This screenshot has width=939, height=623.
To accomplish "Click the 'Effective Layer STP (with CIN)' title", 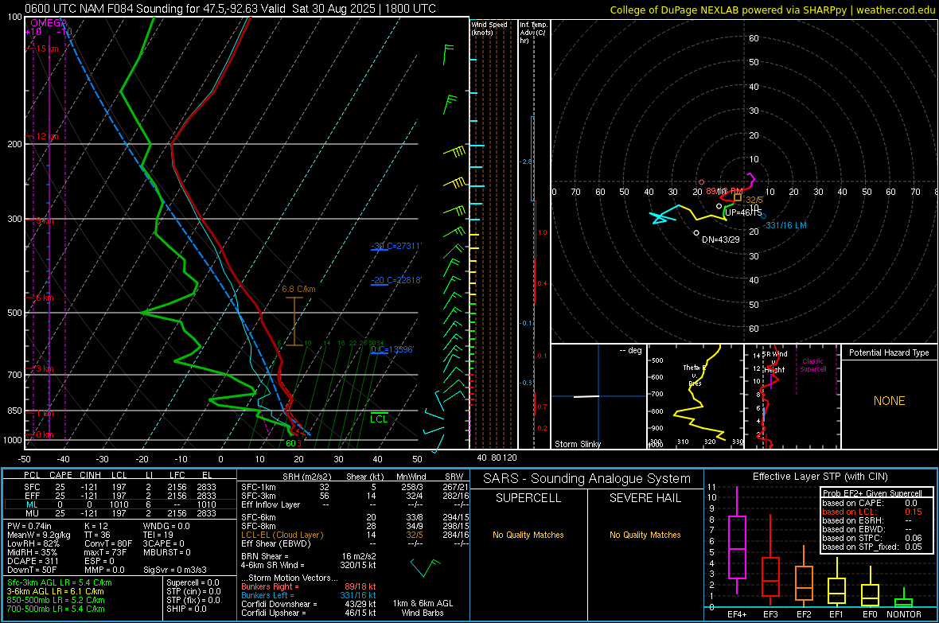I will [x=820, y=477].
